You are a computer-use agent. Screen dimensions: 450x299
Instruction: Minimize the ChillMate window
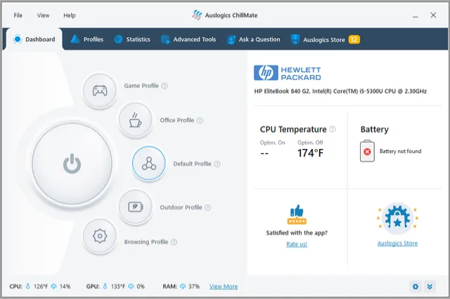point(416,16)
